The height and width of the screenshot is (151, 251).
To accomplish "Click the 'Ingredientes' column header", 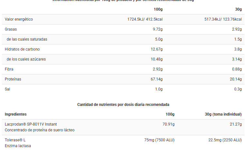I will 16,114.
